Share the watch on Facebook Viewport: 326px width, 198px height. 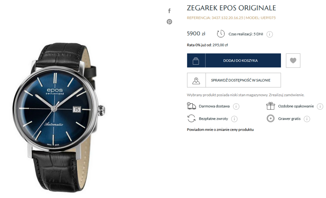[x=169, y=11]
